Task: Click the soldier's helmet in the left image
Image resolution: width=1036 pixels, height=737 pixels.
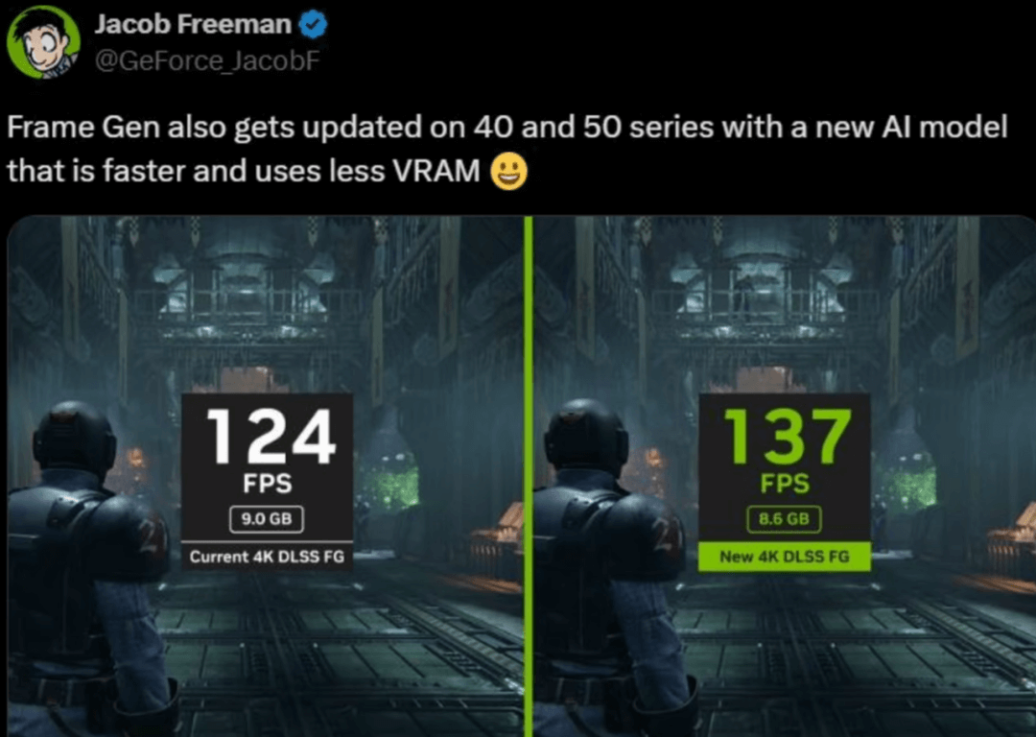Action: click(x=74, y=437)
